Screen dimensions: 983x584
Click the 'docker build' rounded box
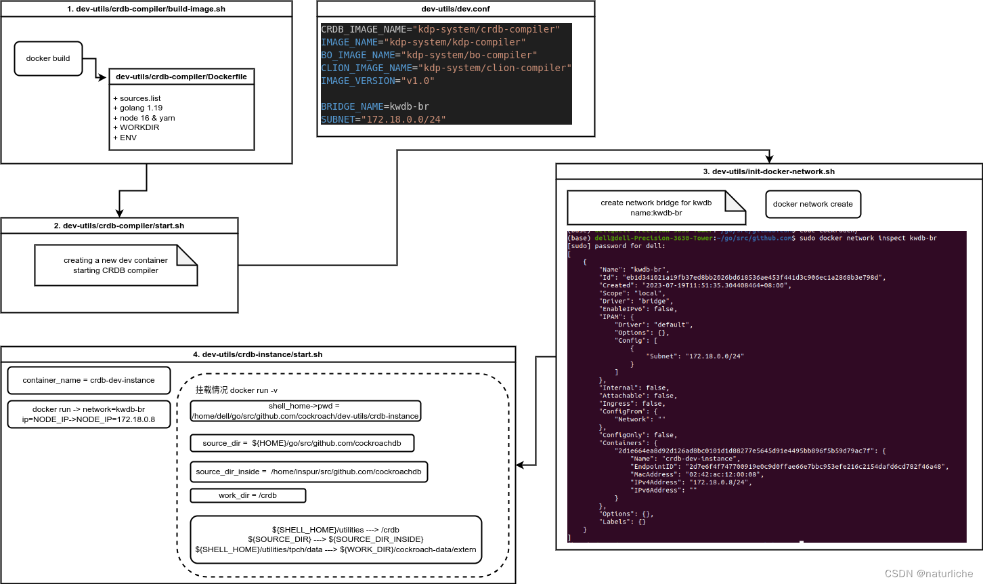pyautogui.click(x=48, y=58)
